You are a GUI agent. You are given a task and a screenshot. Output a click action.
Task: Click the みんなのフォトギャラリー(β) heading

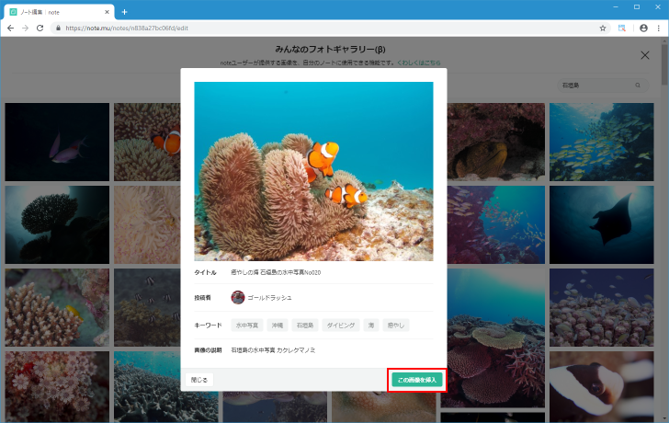coord(330,49)
